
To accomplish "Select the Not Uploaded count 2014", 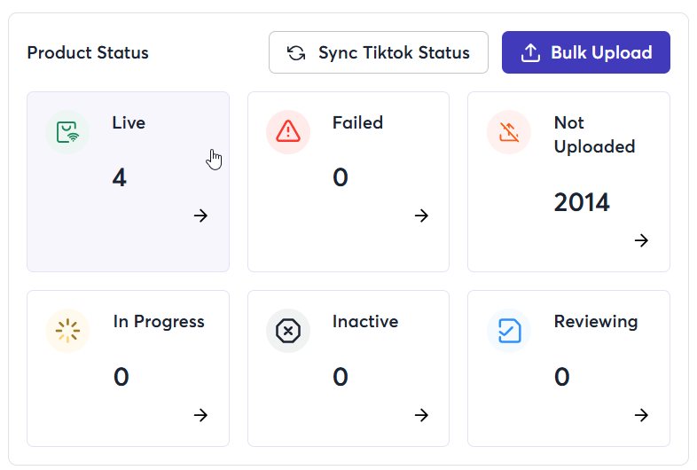I will point(582,202).
